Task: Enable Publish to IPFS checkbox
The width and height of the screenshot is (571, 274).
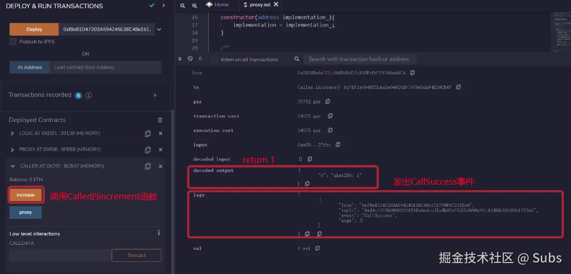Action: [13, 42]
